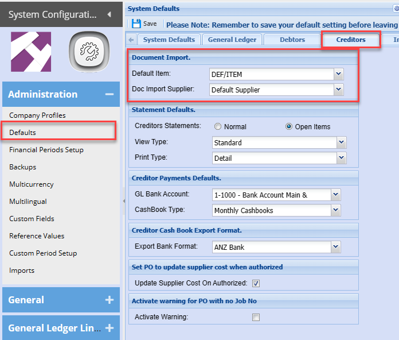Image resolution: width=399 pixels, height=340 pixels.
Task: Open the System Configuration gear icon
Action: tap(89, 52)
